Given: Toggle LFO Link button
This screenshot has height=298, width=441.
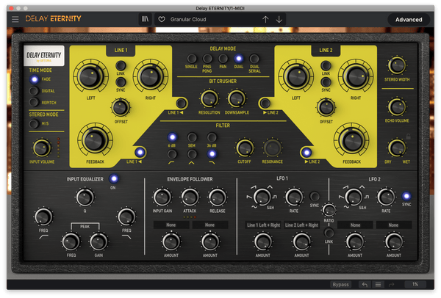Looking at the screenshot, I should (x=329, y=233).
